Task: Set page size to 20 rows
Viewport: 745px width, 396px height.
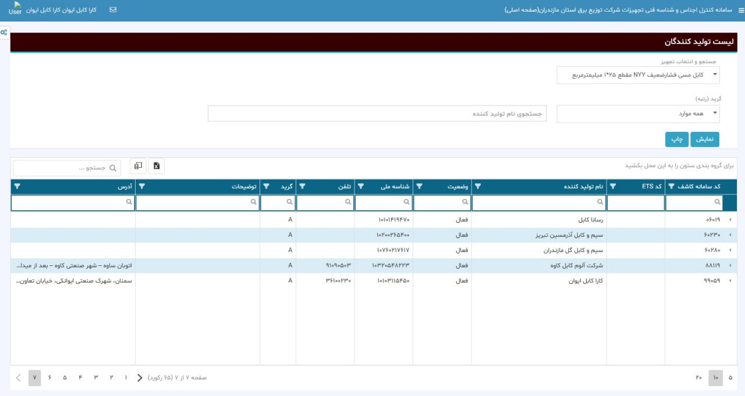Action: point(698,377)
